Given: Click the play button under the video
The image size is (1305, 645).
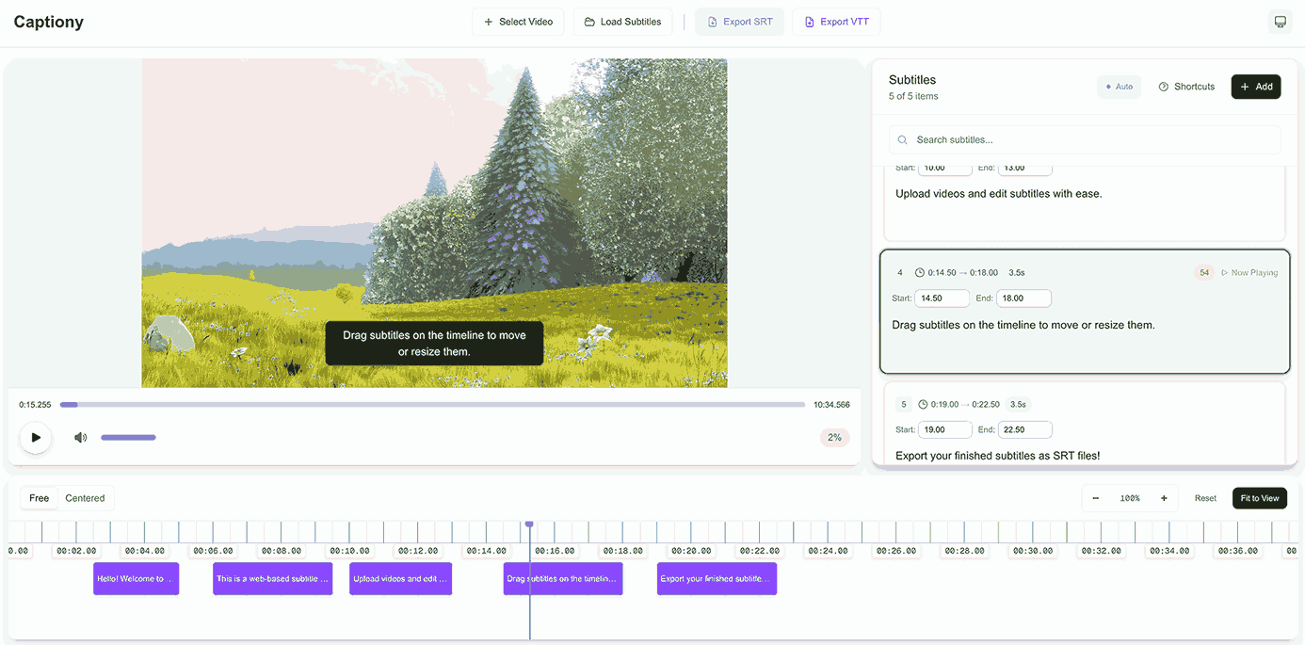Looking at the screenshot, I should (36, 438).
